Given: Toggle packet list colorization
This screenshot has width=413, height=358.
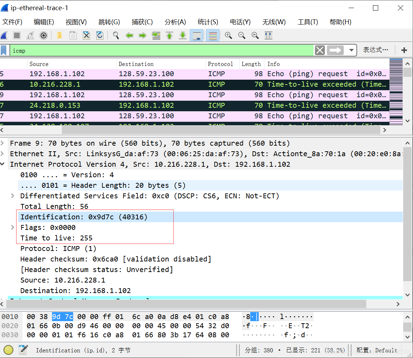Looking at the screenshot, I should (x=213, y=35).
